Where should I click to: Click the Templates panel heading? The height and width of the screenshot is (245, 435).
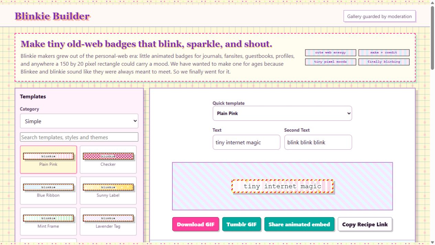pyautogui.click(x=33, y=96)
